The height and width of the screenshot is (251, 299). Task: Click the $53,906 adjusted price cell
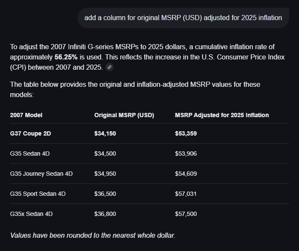coord(186,154)
